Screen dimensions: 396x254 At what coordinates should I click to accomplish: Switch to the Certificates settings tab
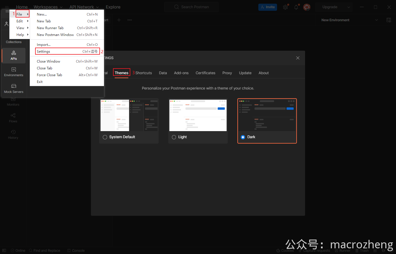pyautogui.click(x=205, y=73)
